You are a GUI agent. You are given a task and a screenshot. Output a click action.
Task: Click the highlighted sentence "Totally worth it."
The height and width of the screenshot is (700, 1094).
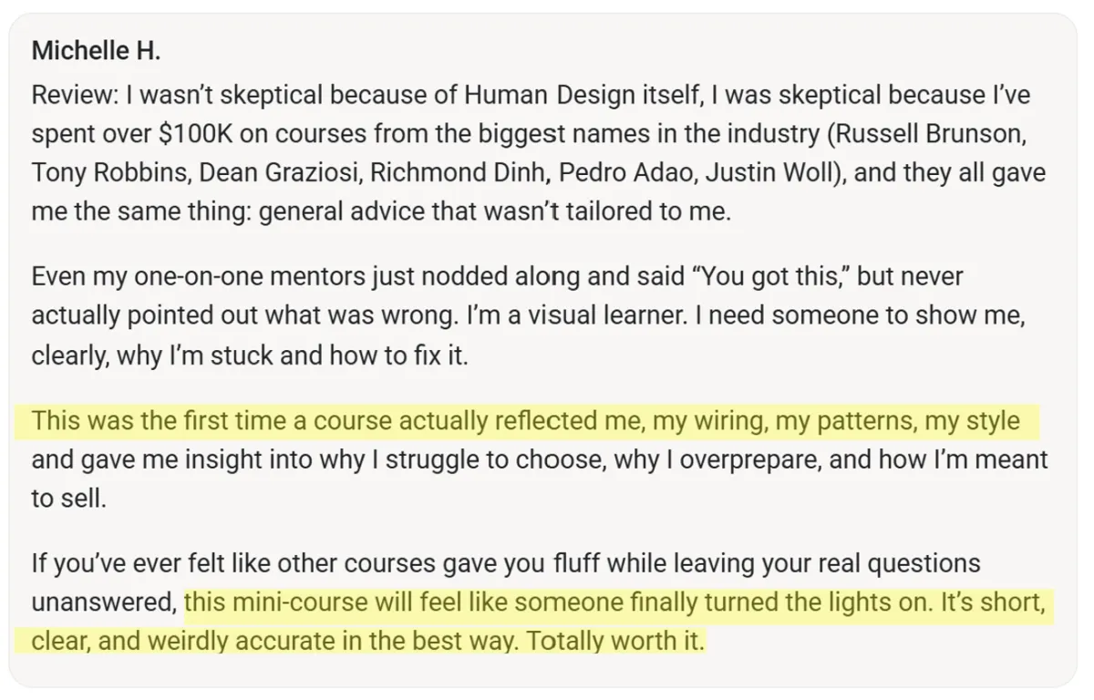[616, 641]
